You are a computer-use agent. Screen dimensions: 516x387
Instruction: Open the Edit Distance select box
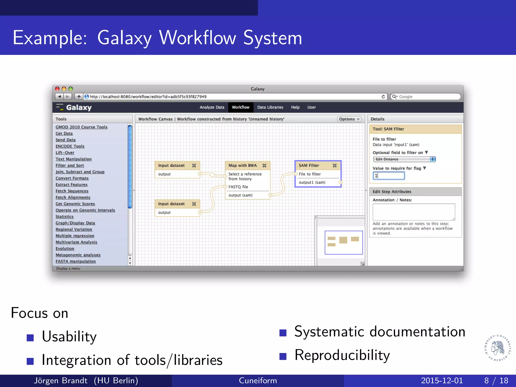pyautogui.click(x=404, y=159)
